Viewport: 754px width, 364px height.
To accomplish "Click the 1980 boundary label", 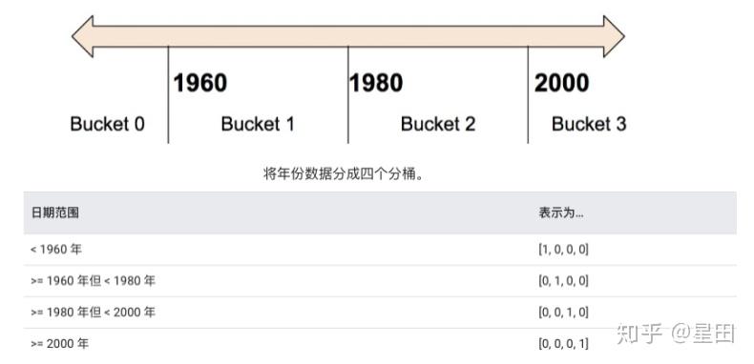I will [x=376, y=83].
